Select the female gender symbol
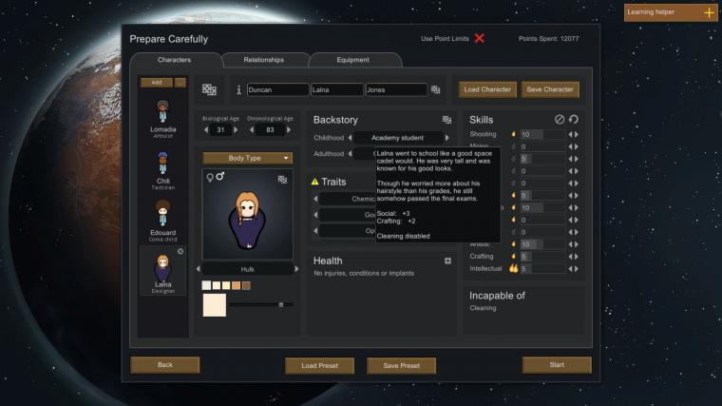 click(210, 178)
